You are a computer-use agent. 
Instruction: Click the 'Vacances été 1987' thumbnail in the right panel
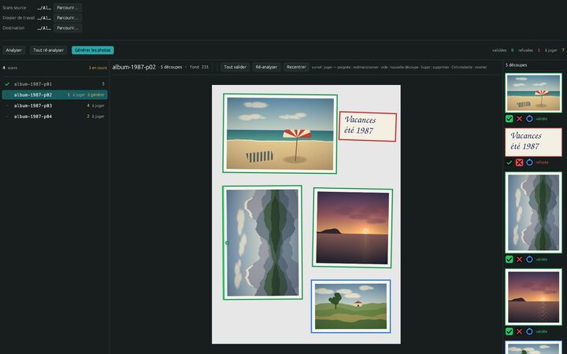[533, 142]
